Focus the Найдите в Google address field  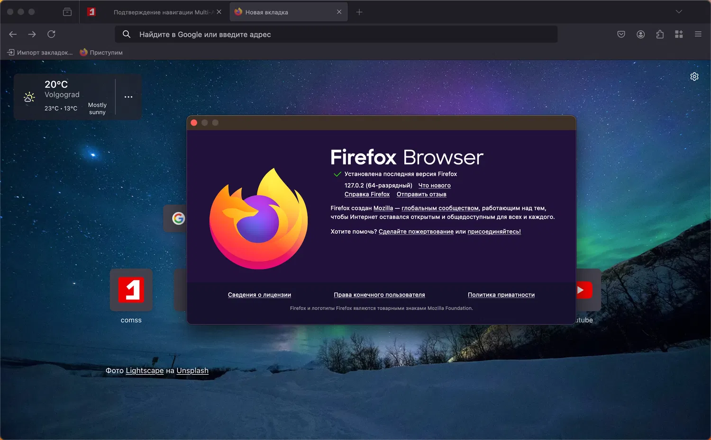(x=336, y=34)
